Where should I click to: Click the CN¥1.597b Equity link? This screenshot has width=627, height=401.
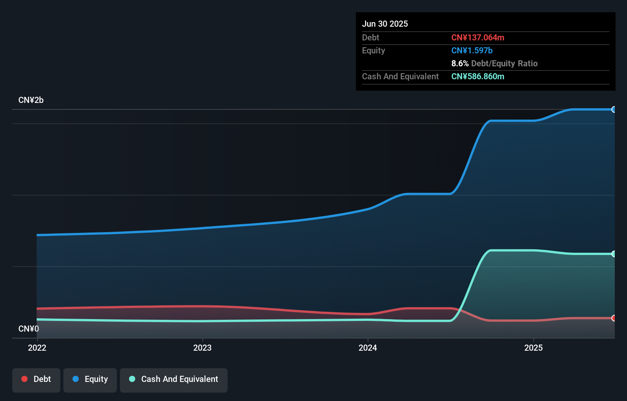(472, 50)
